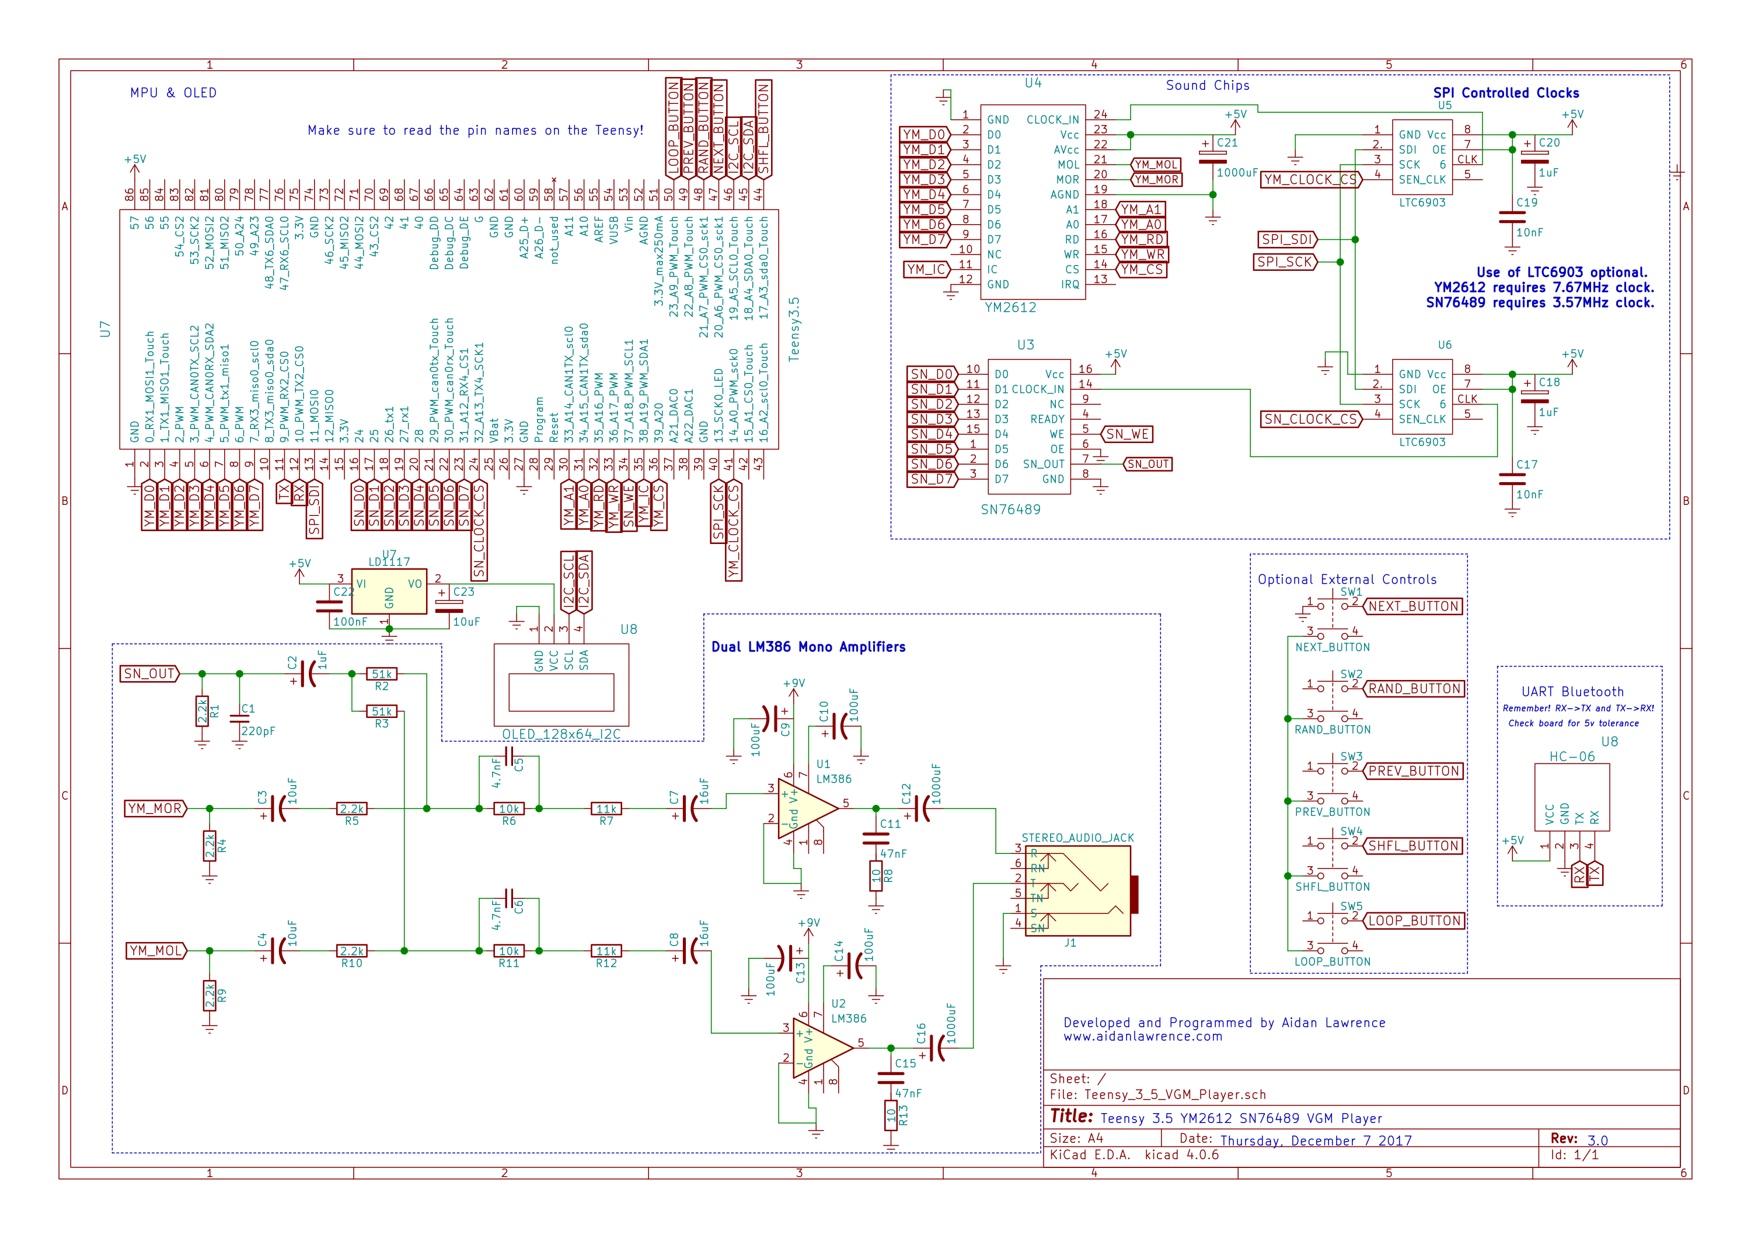Click the 'KiCad E.D.A. kicad 4.0.6' text
1751x1238 pixels.
1135,1155
